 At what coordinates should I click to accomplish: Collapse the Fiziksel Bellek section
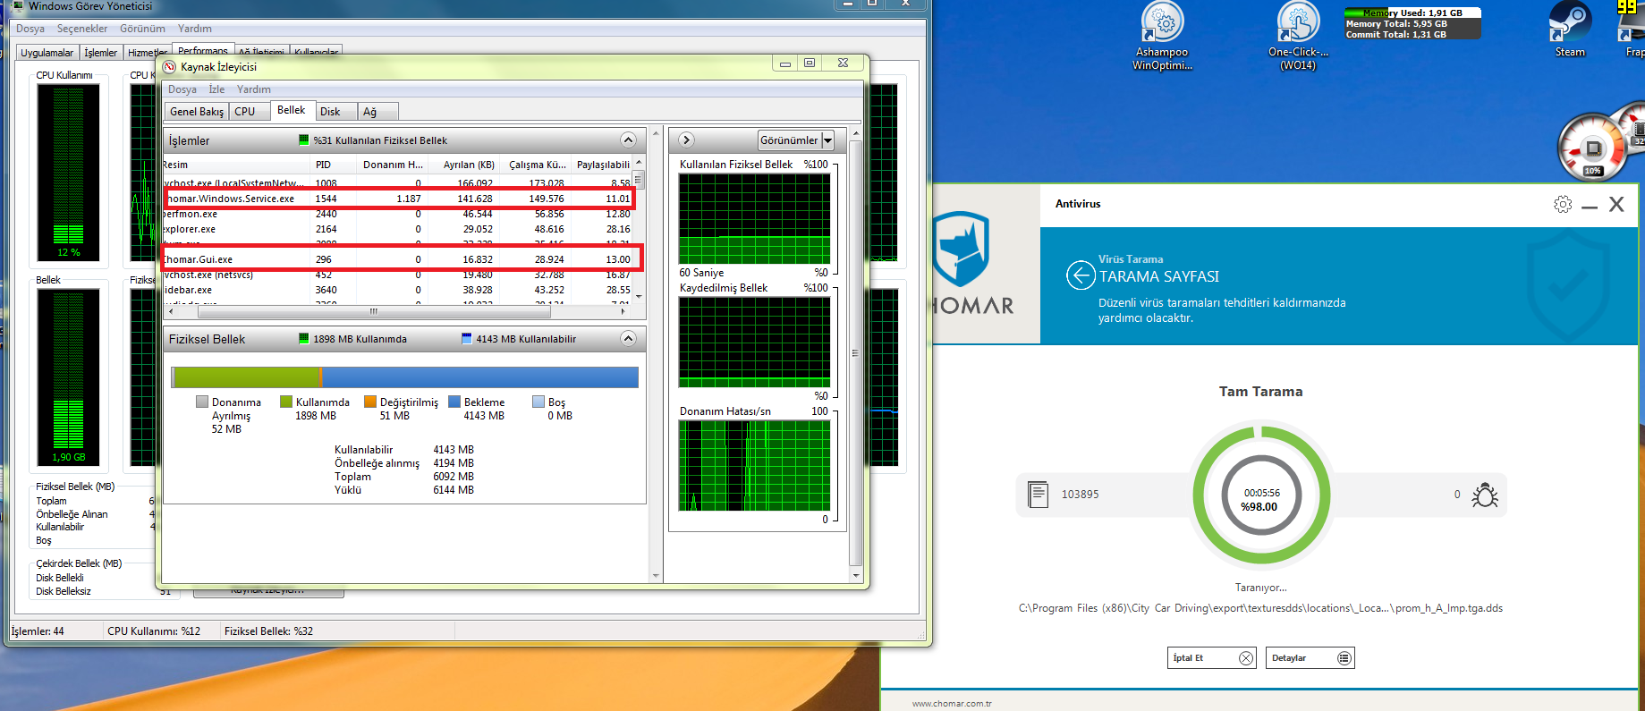click(x=628, y=339)
